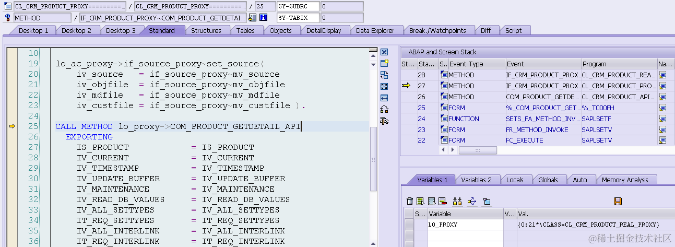675x247 pixels.
Task: Switch to the Variables 2 tab
Action: (x=477, y=180)
